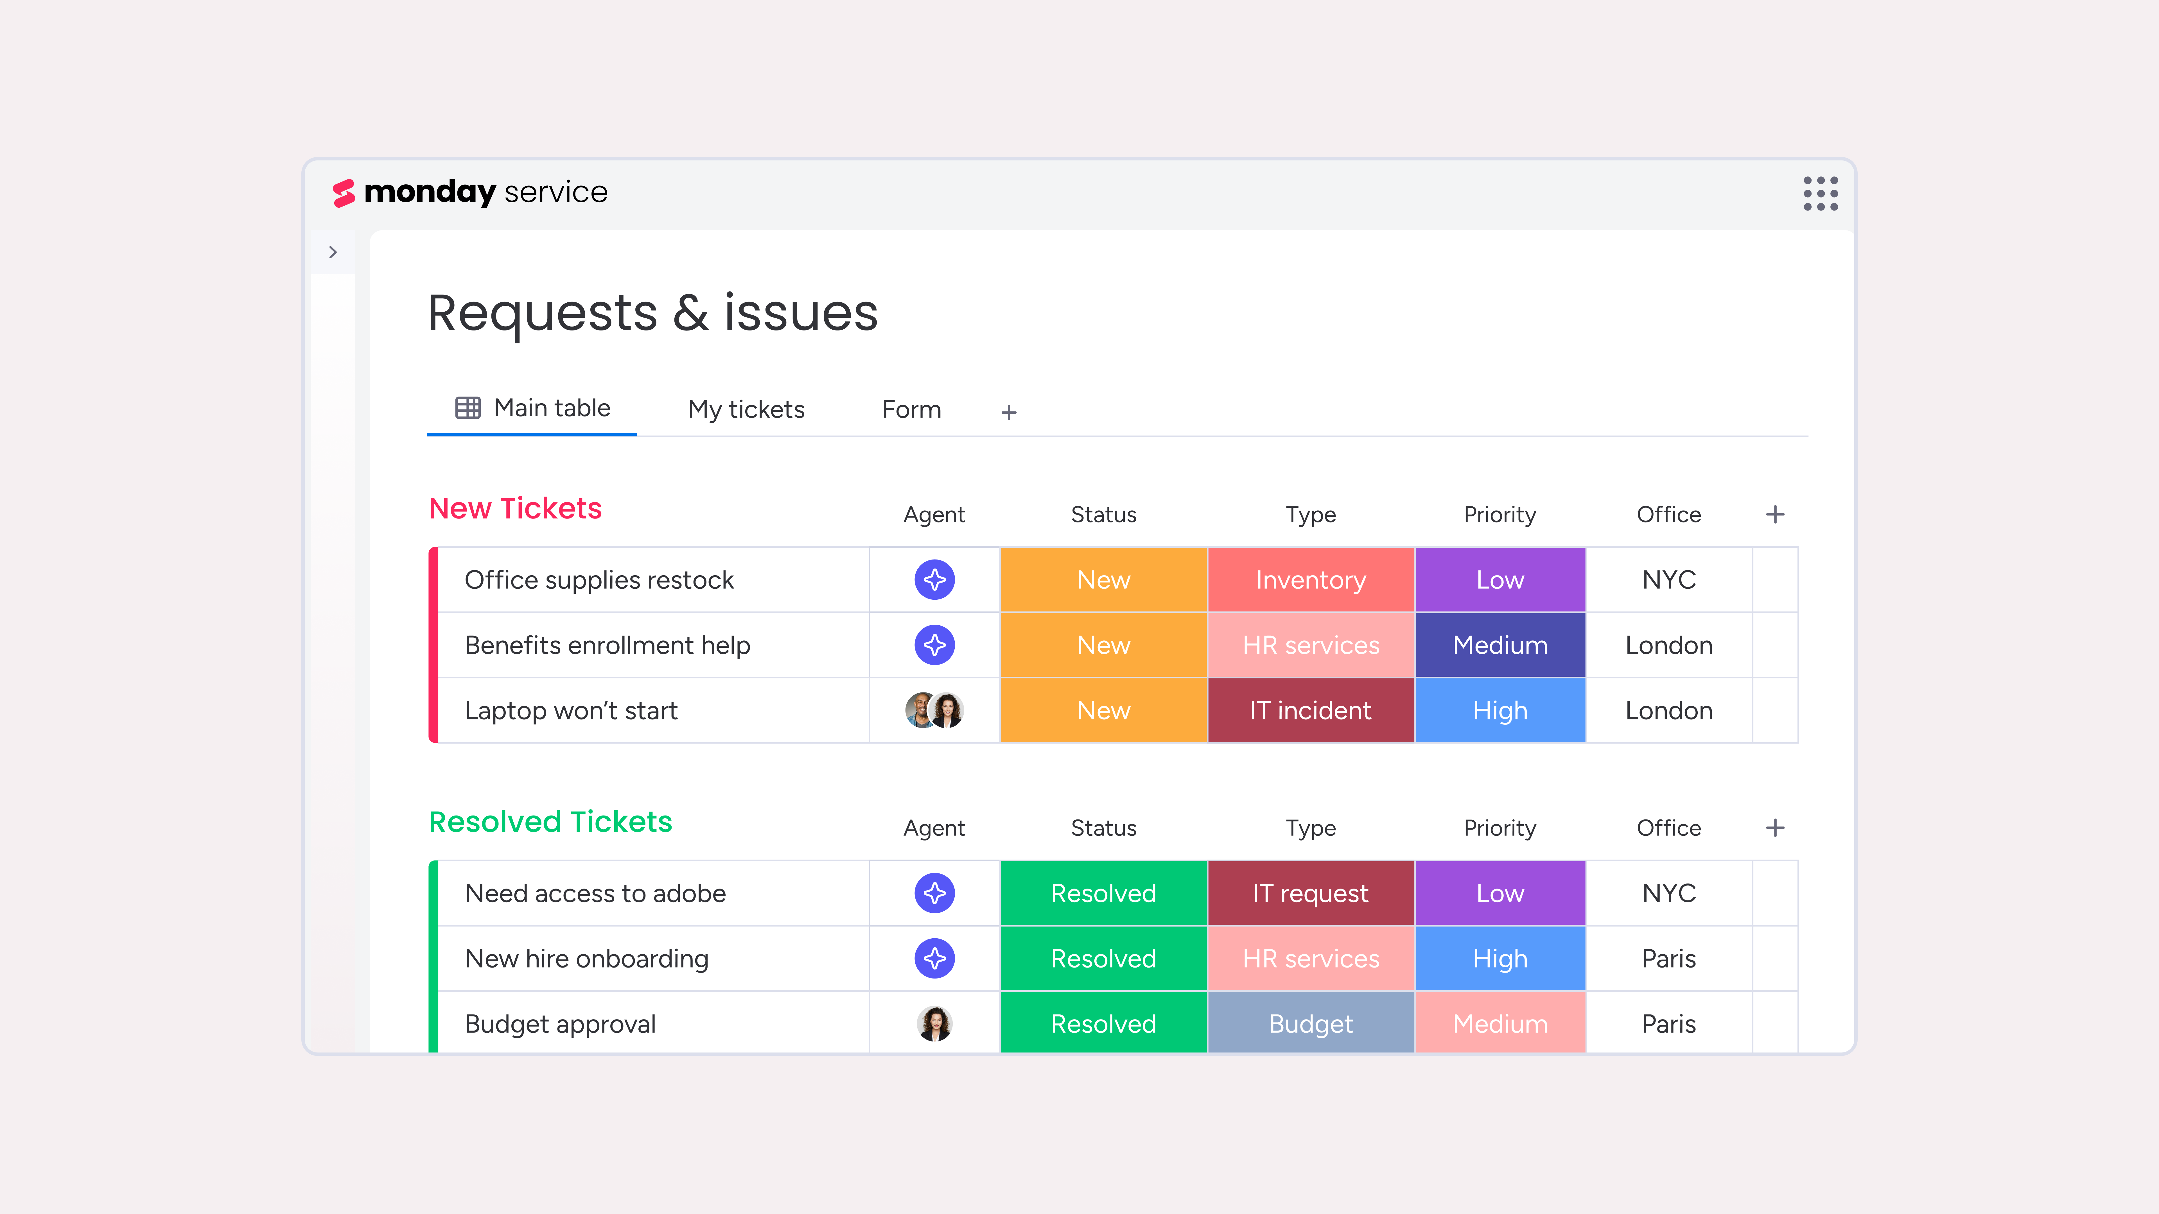
Task: Open Status dropdown for Laptop won't start
Action: point(1103,710)
